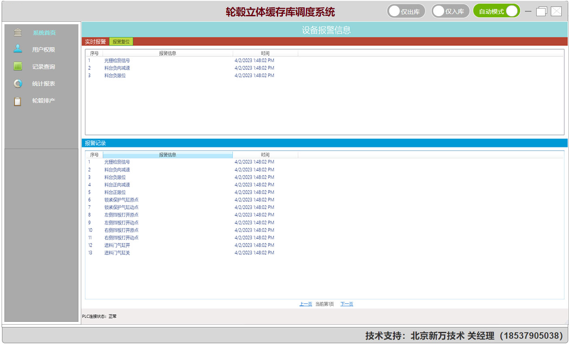Click highlighted 报警信息 header in alarm records
569x344 pixels.
click(x=168, y=155)
